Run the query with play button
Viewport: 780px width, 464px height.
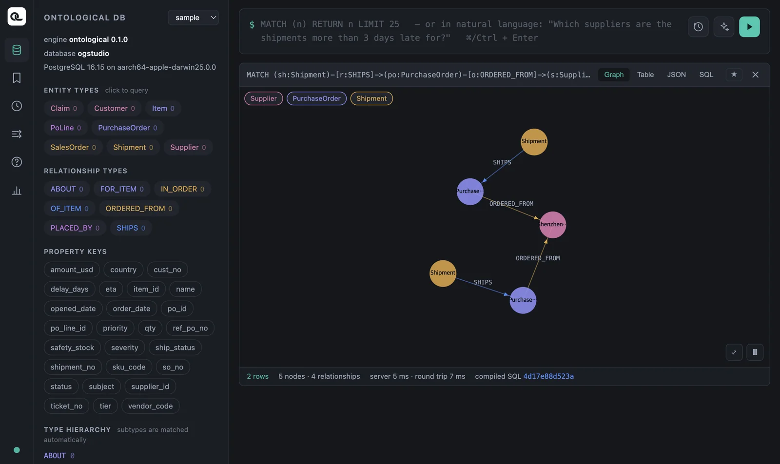(x=749, y=27)
